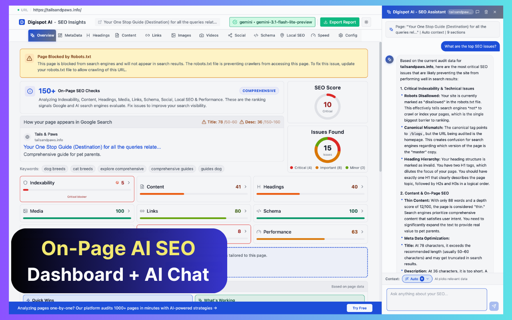Click the Schema code icon in card
This screenshot has height=320, width=512.
point(259,211)
